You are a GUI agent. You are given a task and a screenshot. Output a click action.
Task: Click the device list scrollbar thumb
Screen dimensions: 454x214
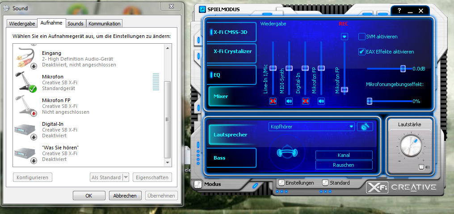(x=168, y=119)
